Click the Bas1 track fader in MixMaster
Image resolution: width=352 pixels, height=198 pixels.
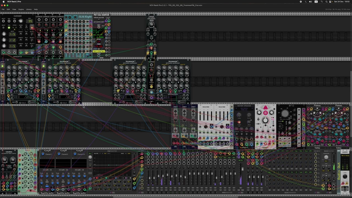(x=150, y=178)
